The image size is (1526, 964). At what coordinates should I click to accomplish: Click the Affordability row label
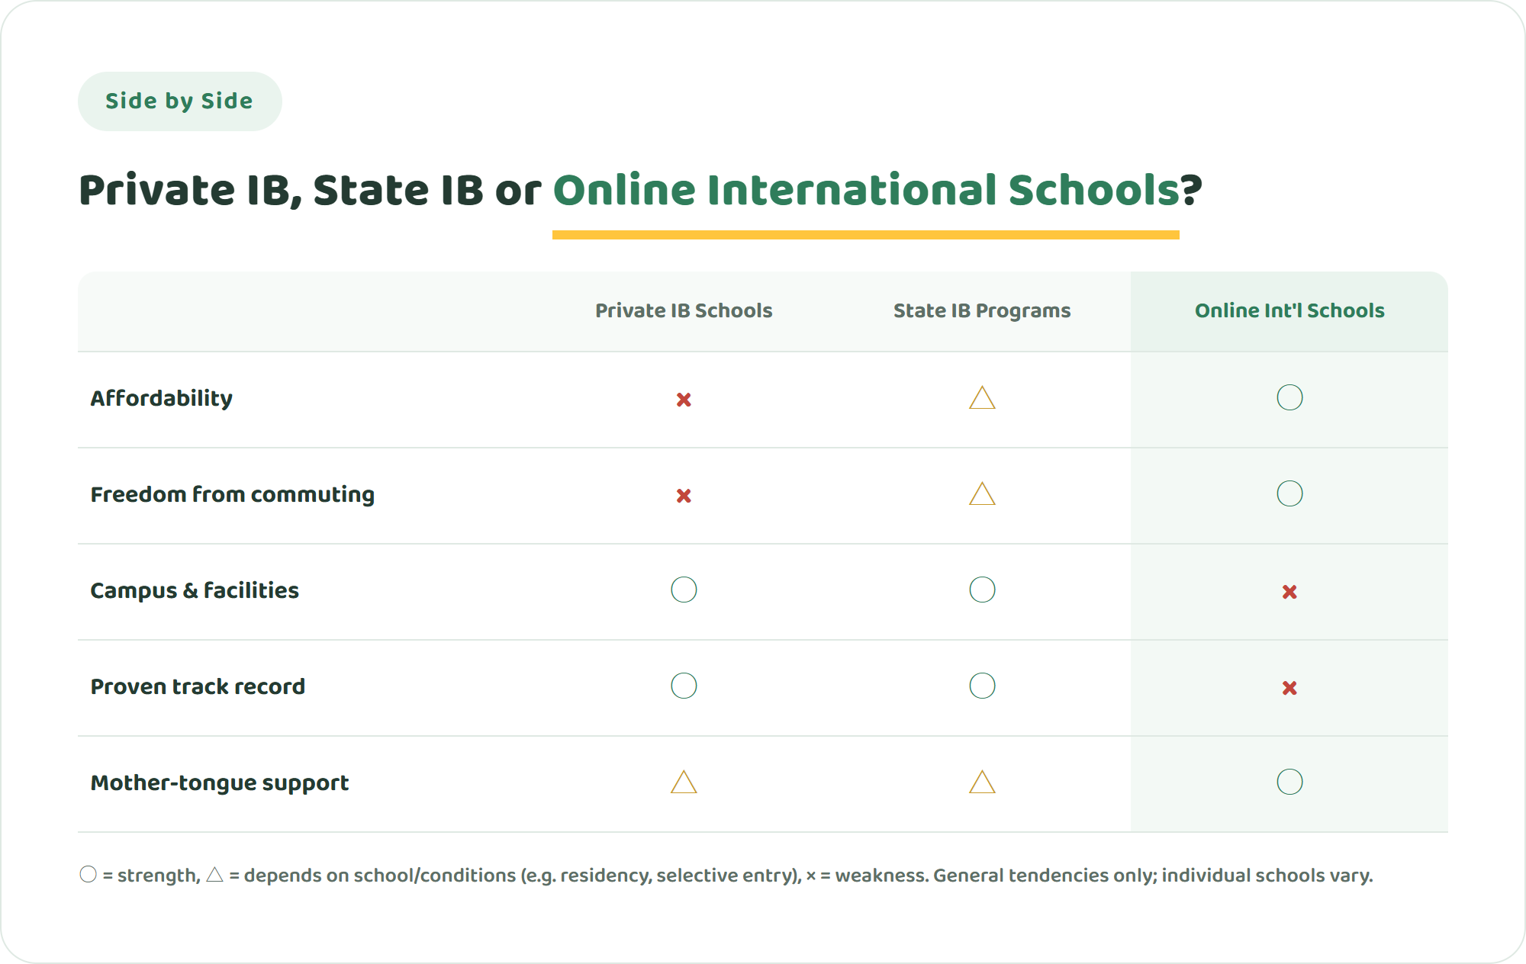coord(162,398)
